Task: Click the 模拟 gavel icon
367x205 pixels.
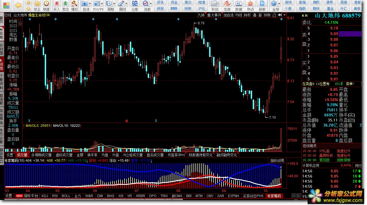Action: 74,4
